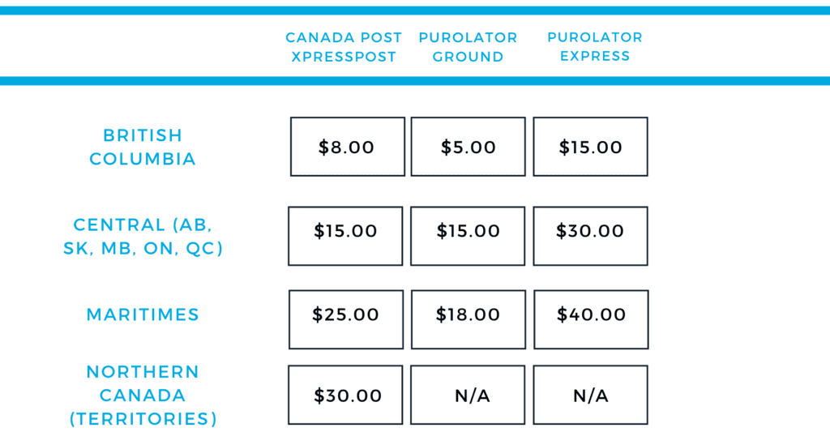The image size is (830, 445).
Task: Click Northern Canada Purolator Express N/A box
Action: point(590,395)
